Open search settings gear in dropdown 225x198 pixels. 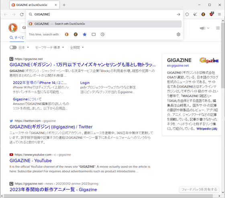pyautogui.click(x=178, y=34)
